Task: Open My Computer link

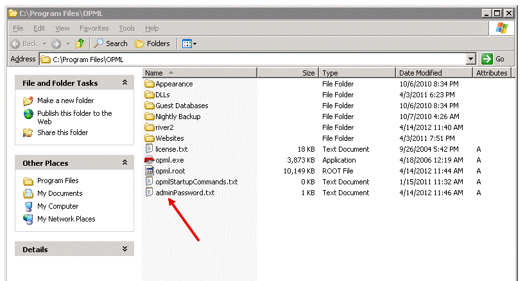Action: pyautogui.click(x=58, y=206)
